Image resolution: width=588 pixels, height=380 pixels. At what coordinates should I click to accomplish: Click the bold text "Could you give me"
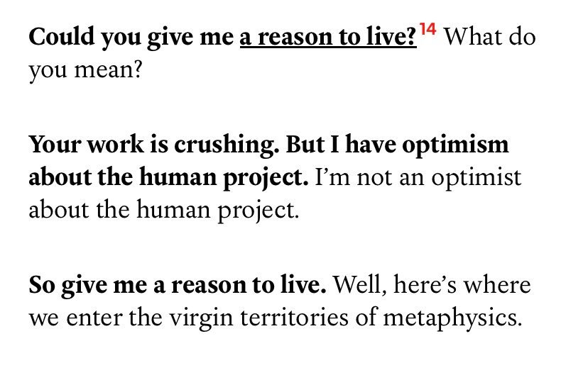point(131,38)
